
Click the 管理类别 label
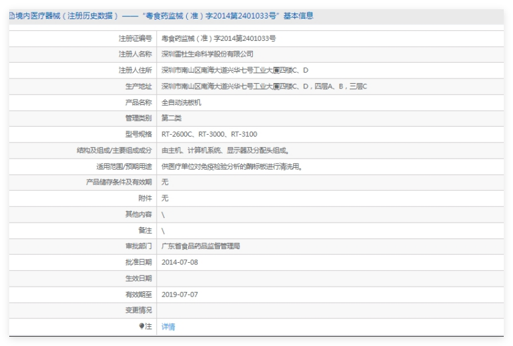(139, 118)
